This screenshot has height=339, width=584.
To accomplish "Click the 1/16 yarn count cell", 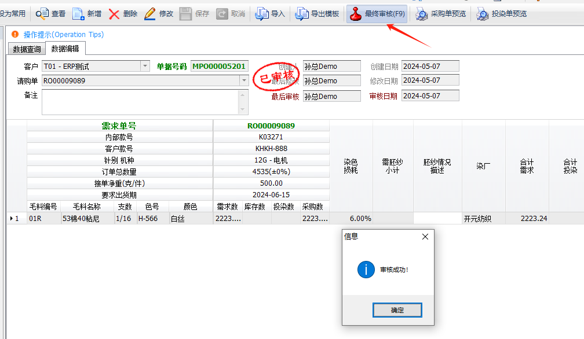I will tap(126, 219).
